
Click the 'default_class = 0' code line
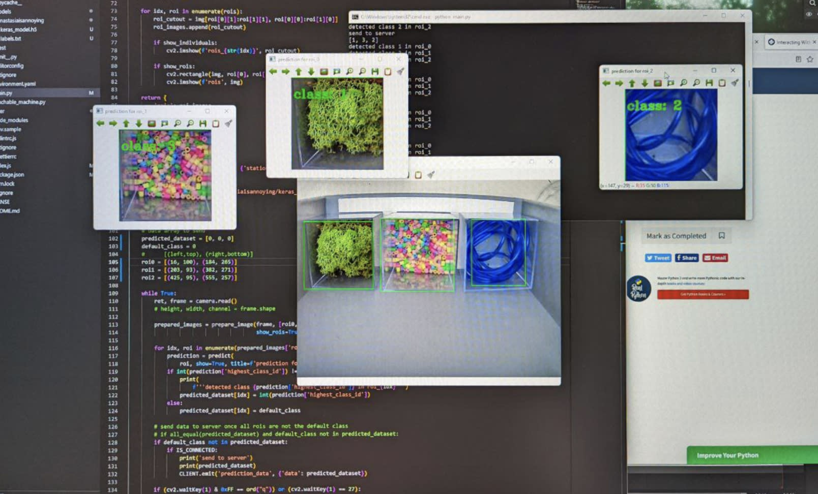click(x=168, y=246)
